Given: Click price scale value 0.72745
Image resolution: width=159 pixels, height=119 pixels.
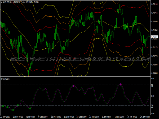Looking at the screenshot, I should click(x=154, y=13).
